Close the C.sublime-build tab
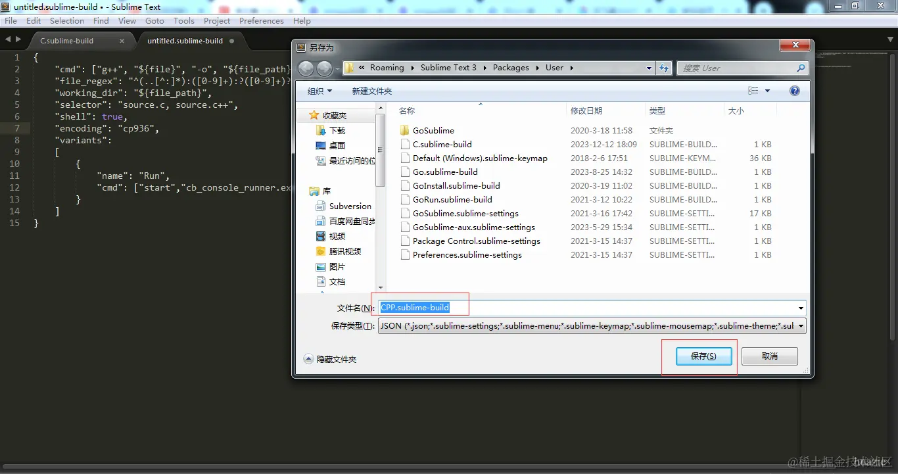The width and height of the screenshot is (898, 474). point(122,41)
